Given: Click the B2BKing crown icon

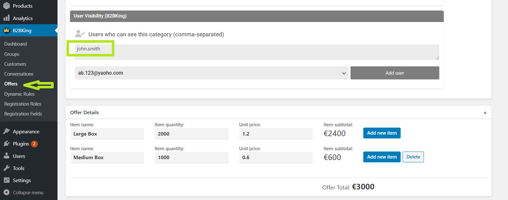Looking at the screenshot, I should tap(6, 31).
